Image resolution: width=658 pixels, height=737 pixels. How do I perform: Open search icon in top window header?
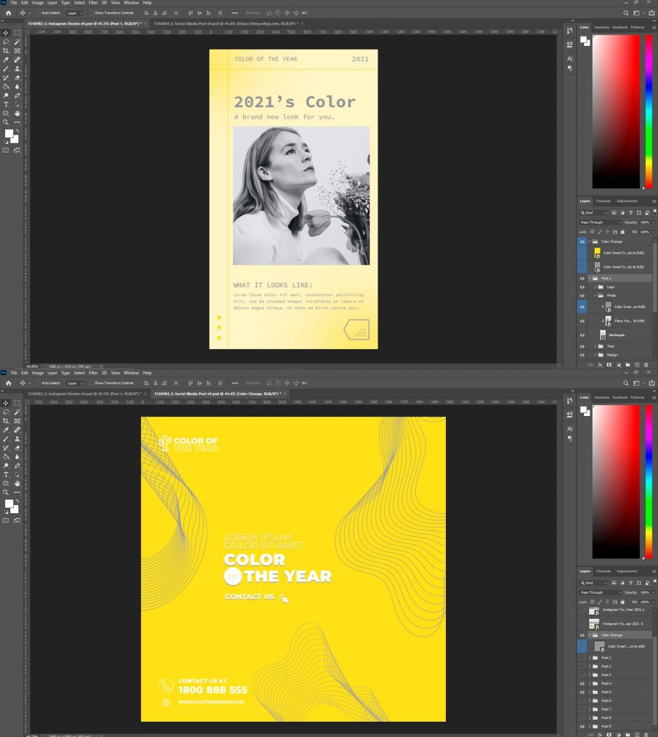626,13
